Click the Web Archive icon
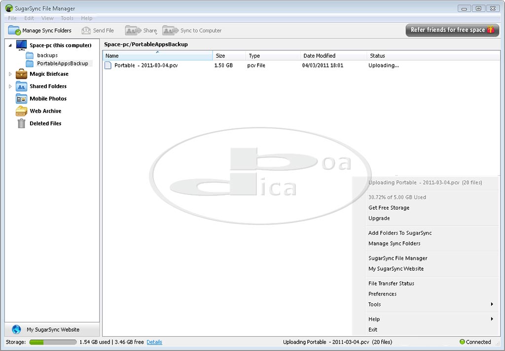Screen dimensions: 505x351 tap(21, 111)
